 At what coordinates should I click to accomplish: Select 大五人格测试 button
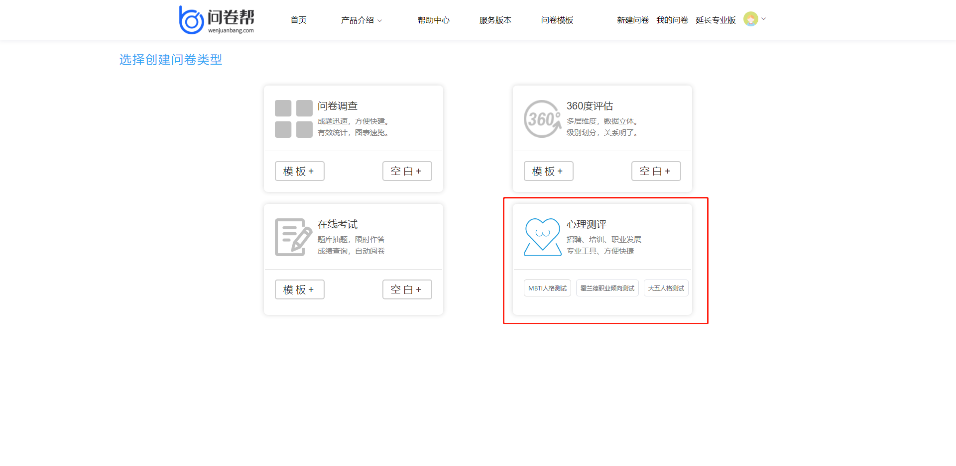666,288
